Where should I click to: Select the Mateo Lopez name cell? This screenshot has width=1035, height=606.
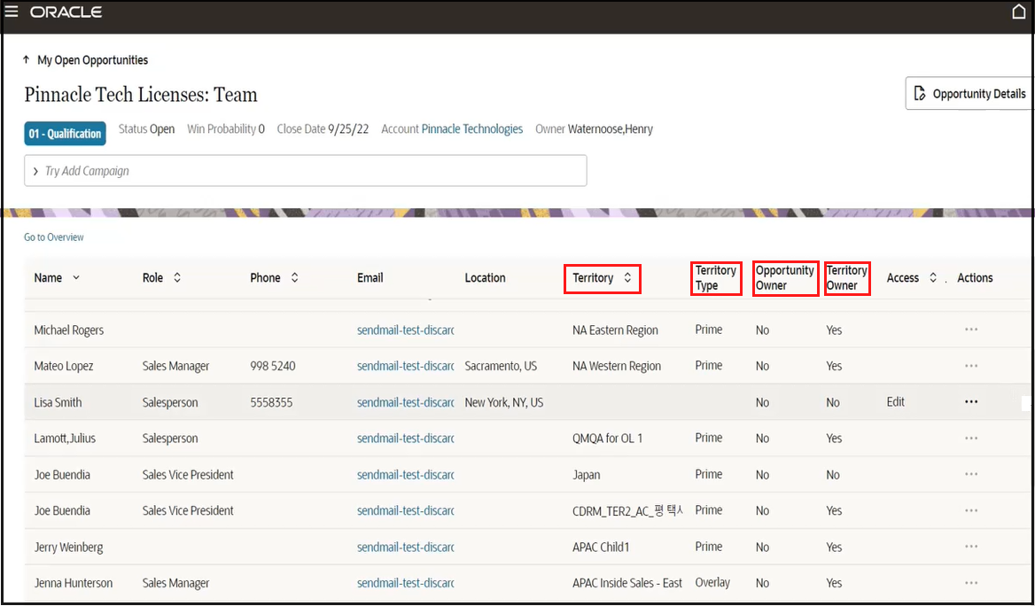[x=64, y=366]
